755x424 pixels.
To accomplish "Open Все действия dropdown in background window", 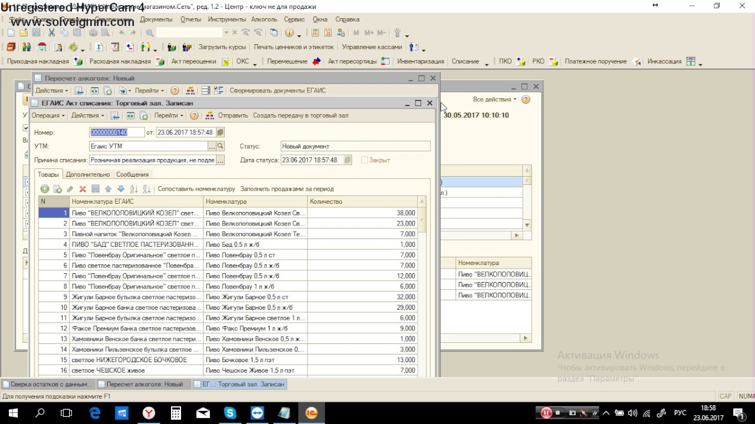I will click(494, 100).
